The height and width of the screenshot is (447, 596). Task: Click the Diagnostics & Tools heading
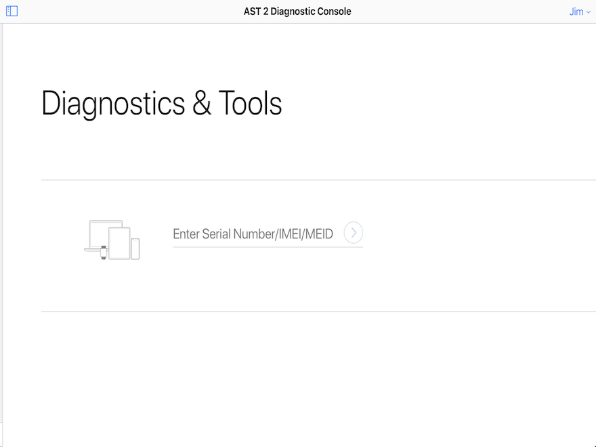pos(161,104)
